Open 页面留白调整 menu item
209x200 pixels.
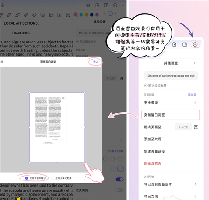[171, 115]
